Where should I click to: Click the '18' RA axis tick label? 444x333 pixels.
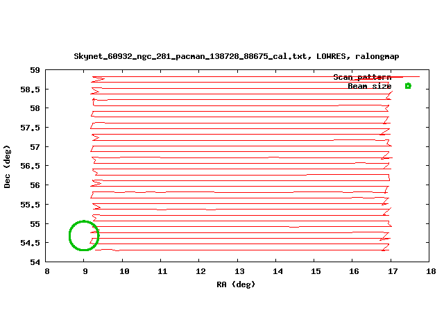tap(431, 271)
